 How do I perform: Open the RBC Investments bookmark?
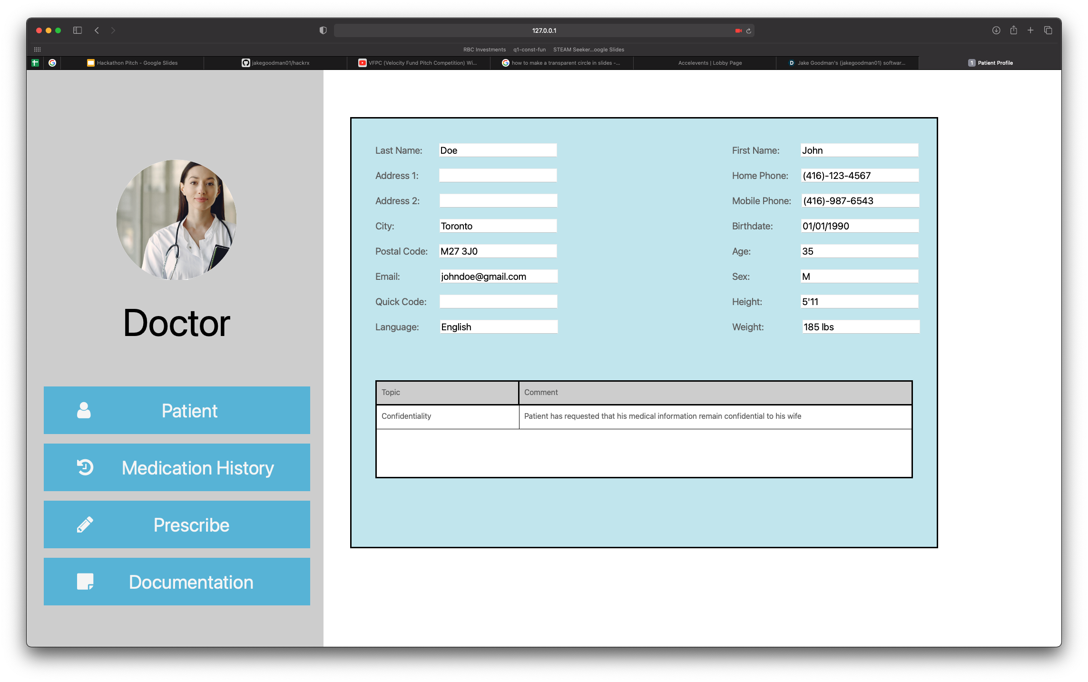484,49
